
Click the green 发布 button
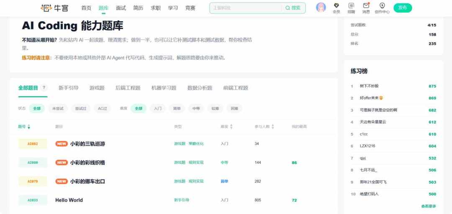coord(403,8)
